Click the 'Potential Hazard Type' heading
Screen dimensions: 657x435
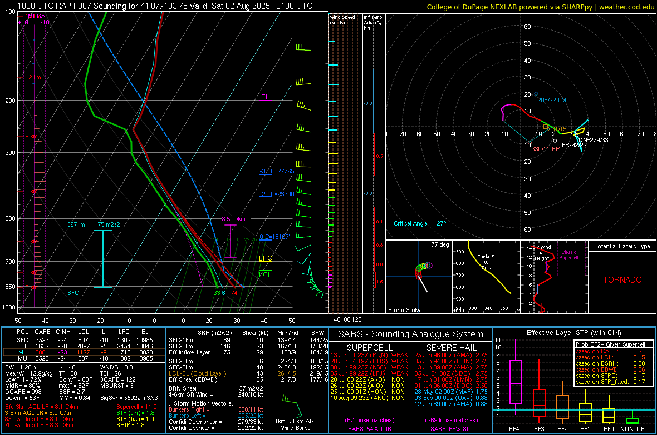pyautogui.click(x=622, y=246)
